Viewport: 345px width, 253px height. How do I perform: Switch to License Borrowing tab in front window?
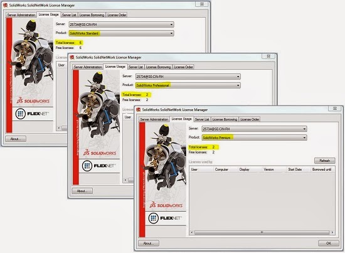(225, 119)
